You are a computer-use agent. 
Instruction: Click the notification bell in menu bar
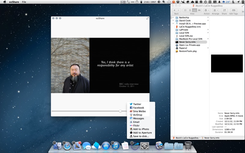pyautogui.click(x=219, y=2)
